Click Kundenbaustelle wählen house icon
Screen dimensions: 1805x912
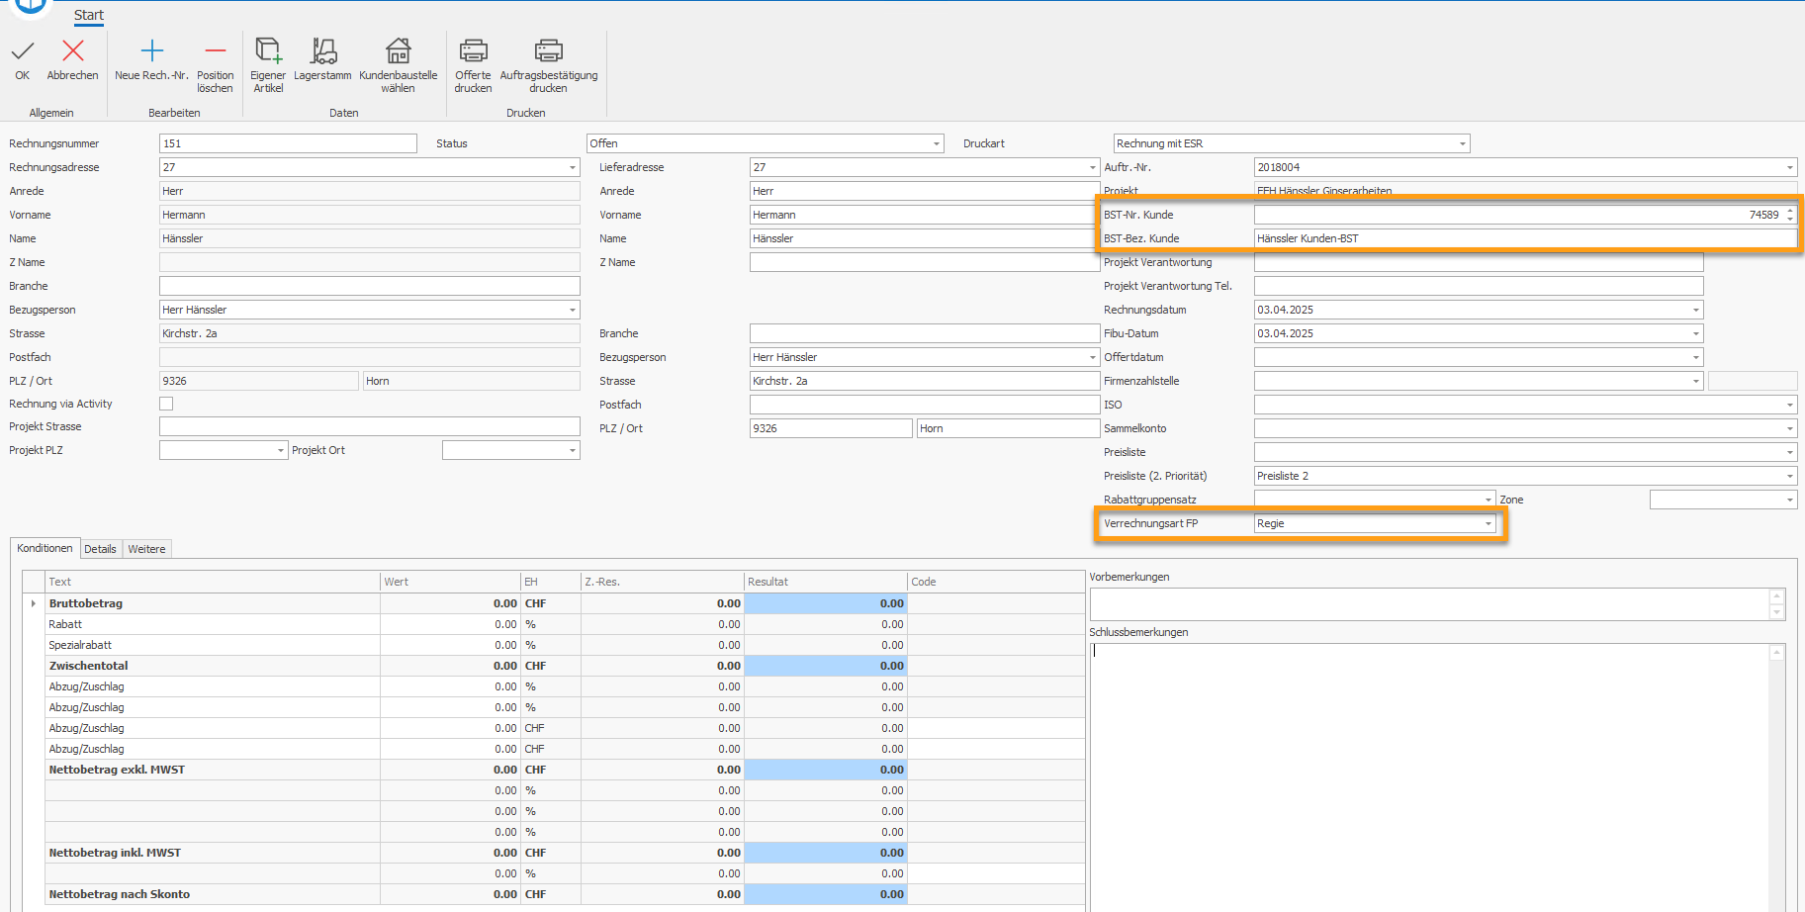398,50
